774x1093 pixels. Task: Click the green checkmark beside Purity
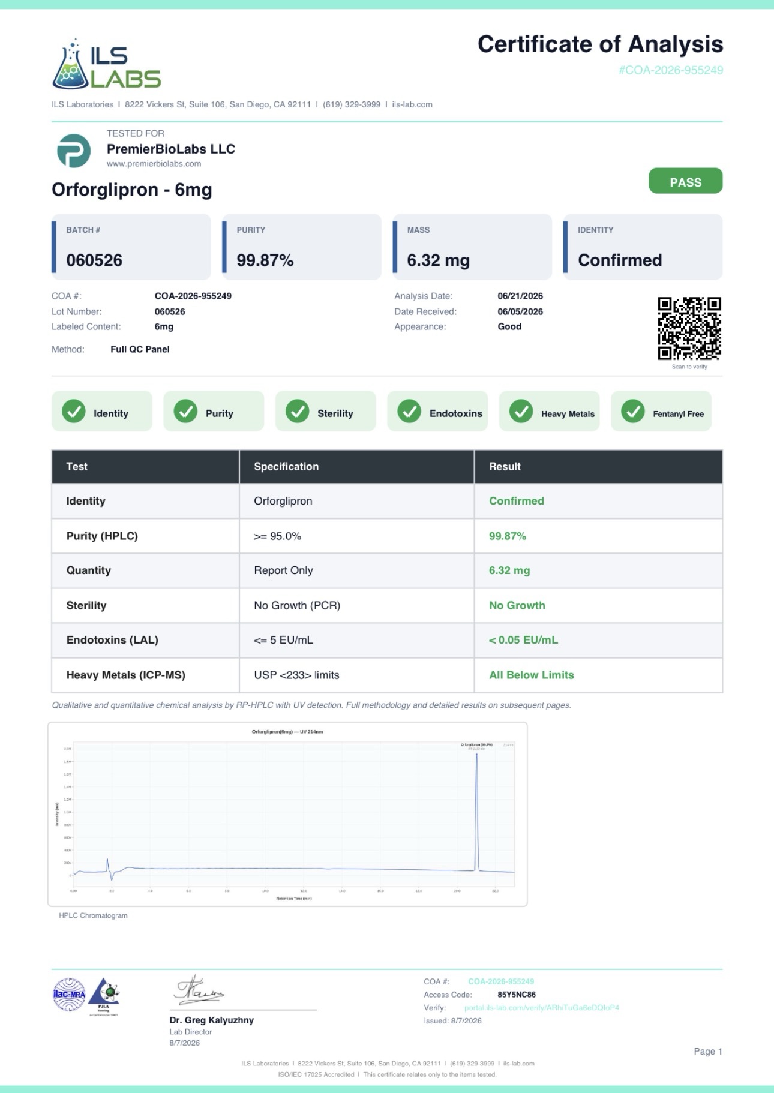click(x=185, y=412)
